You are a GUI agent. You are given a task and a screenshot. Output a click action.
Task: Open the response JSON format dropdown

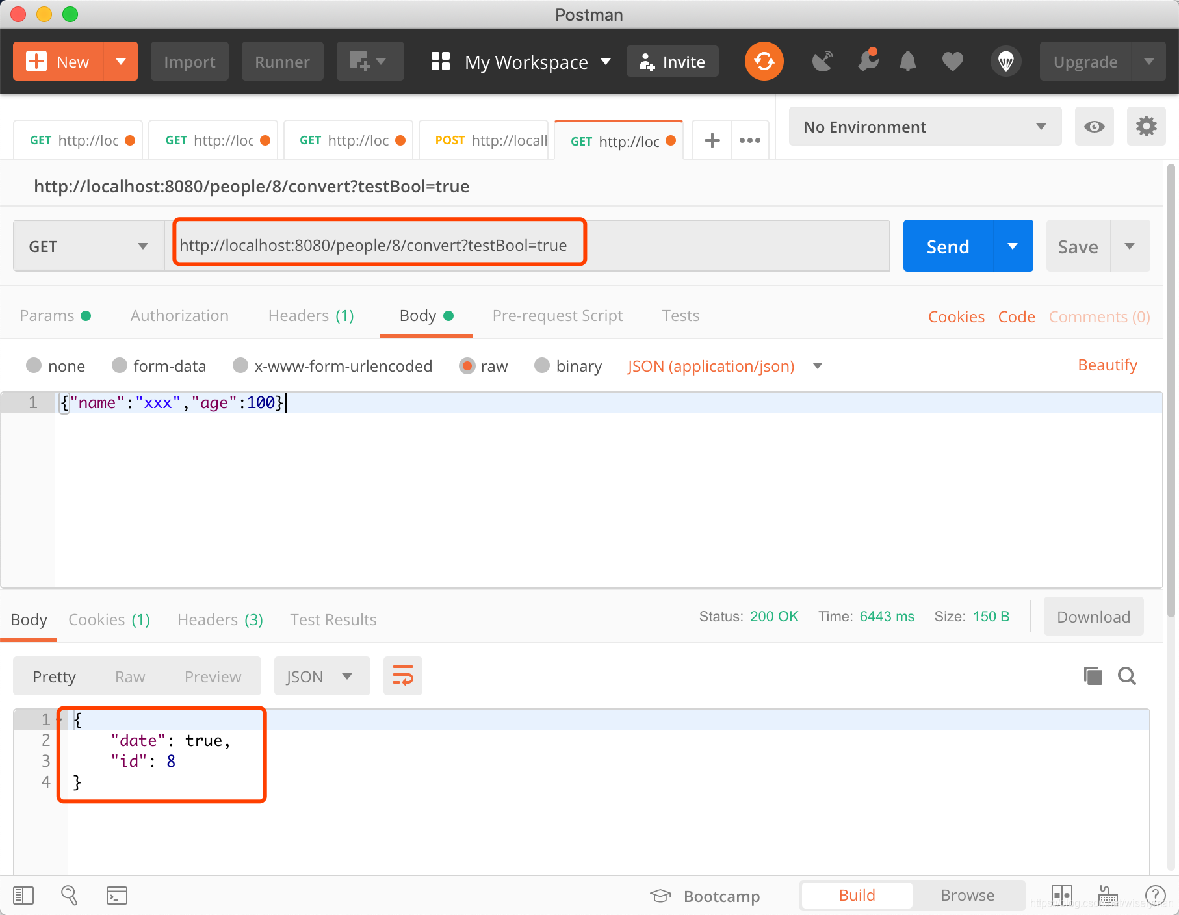point(322,676)
